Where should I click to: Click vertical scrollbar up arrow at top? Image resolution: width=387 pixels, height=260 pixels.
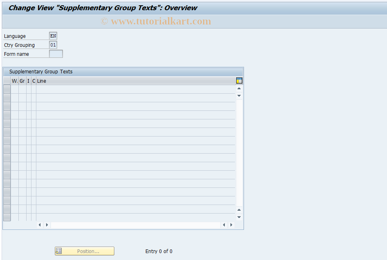239,88
